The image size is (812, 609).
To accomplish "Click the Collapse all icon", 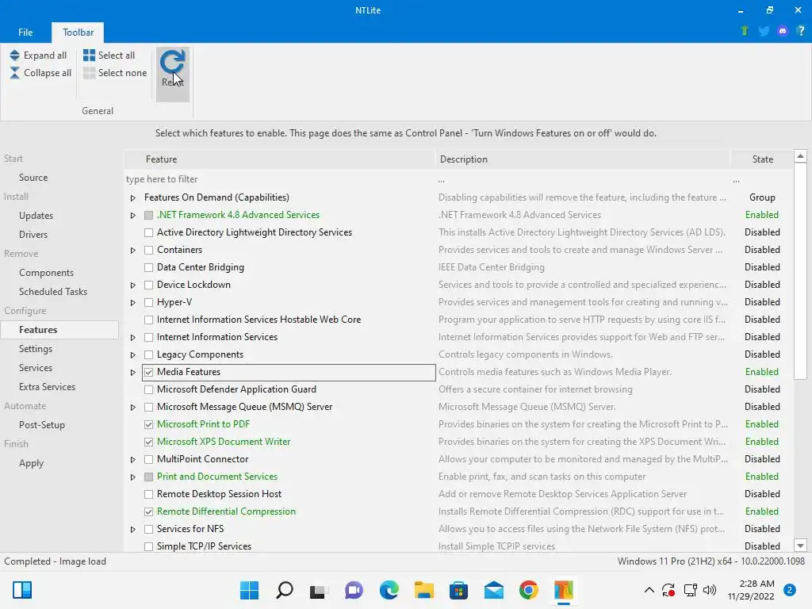I will [x=14, y=73].
